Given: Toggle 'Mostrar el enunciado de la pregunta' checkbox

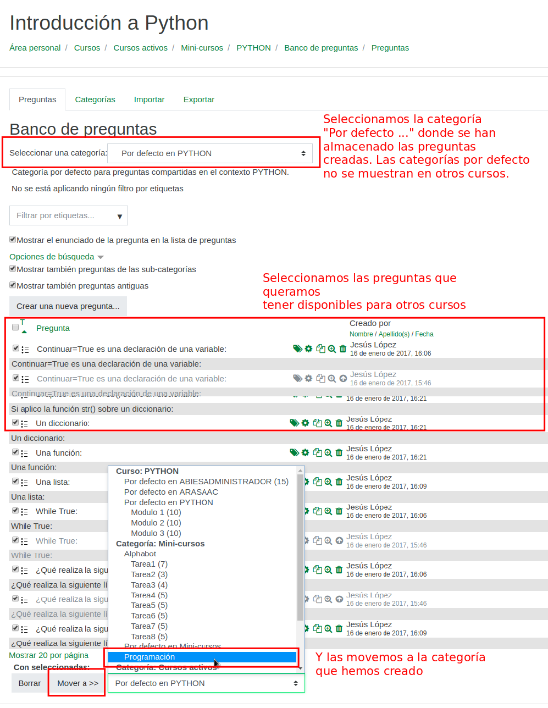Looking at the screenshot, I should pos(13,239).
